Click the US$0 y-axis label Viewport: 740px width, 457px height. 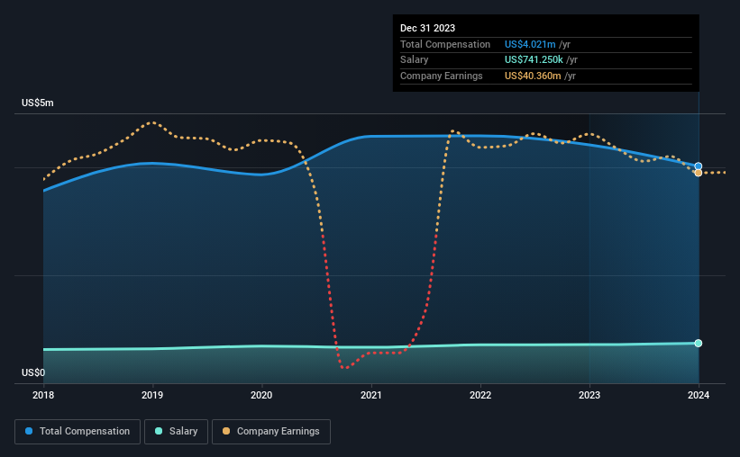33,372
